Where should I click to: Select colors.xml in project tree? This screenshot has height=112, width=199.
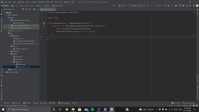click(x=19, y=57)
